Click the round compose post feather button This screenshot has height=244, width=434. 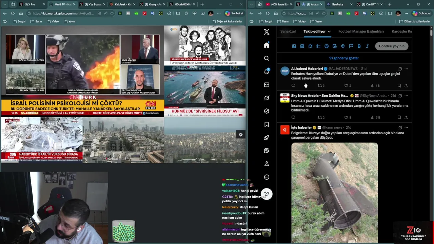[x=267, y=194]
